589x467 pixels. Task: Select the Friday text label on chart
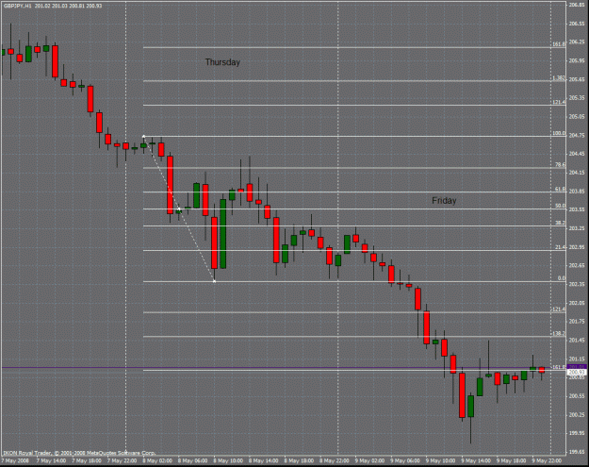tap(444, 201)
